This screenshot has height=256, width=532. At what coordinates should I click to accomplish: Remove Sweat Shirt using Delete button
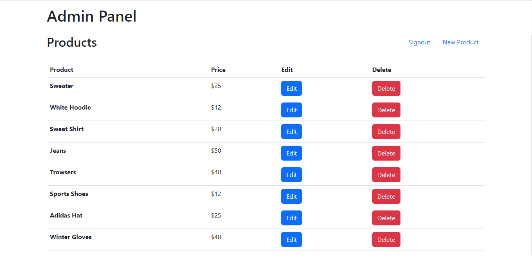click(x=386, y=132)
